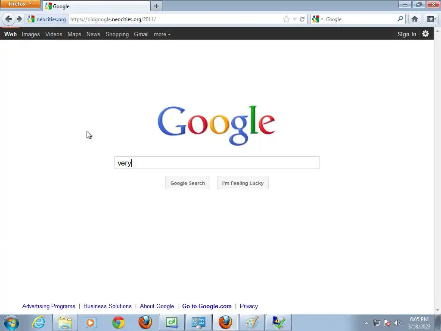441x331 pixels.
Task: Open Paint from the taskbar
Action: 252,322
